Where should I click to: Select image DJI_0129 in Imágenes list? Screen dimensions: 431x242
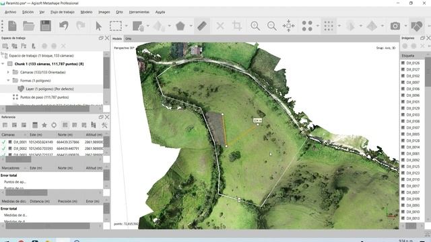pos(413,108)
